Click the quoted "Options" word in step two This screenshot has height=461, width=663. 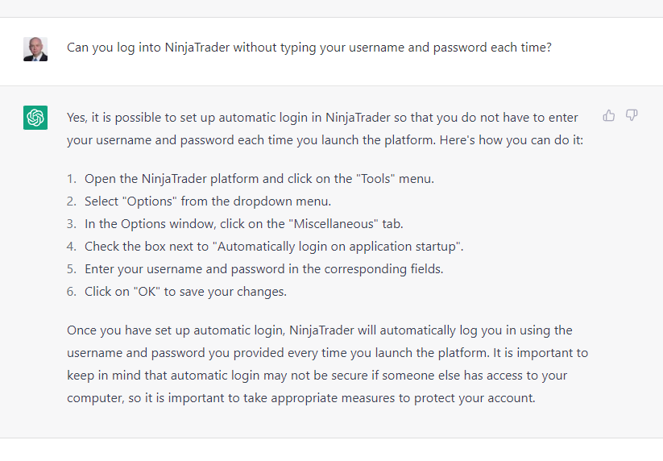pos(147,201)
